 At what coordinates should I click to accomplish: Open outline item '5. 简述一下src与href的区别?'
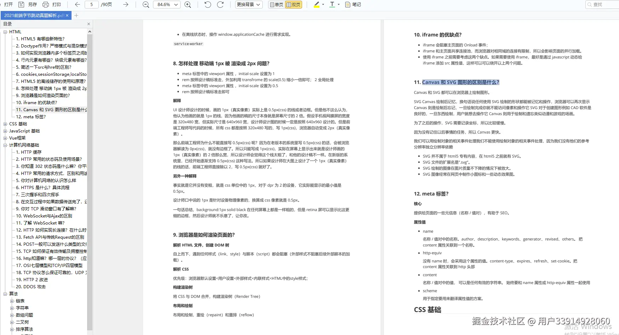pos(44,67)
